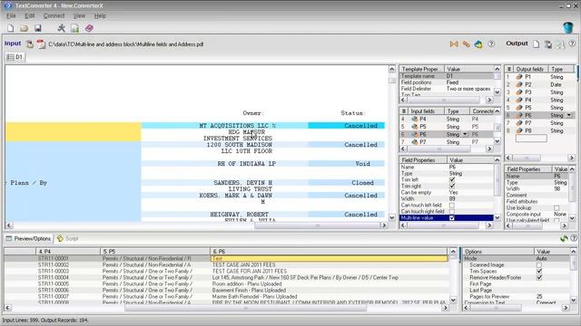Click the yellow-highlighted P6 preview cell
The width and height of the screenshot is (581, 326).
[329, 259]
